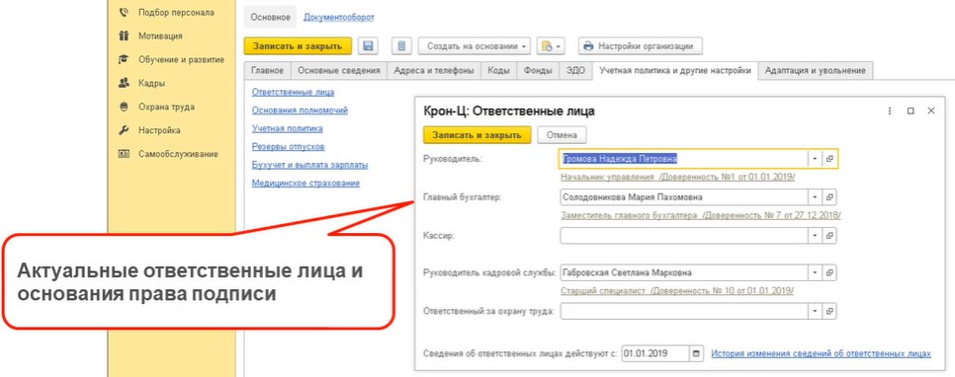This screenshot has height=377, width=955.
Task: Expand the Руководитель dropdown arrow
Action: [815, 159]
